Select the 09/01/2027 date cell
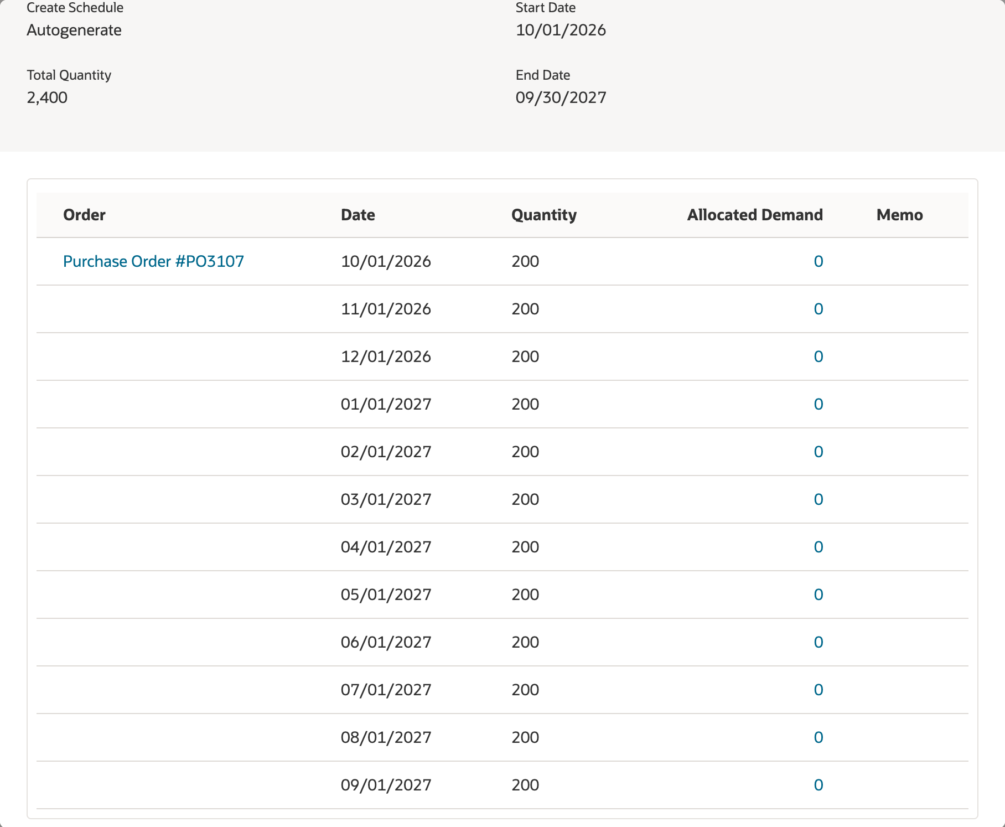 click(386, 785)
